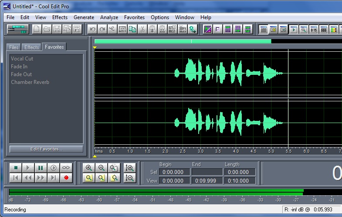
Task: Switch to the Effects tab in the organizer
Action: [32, 47]
